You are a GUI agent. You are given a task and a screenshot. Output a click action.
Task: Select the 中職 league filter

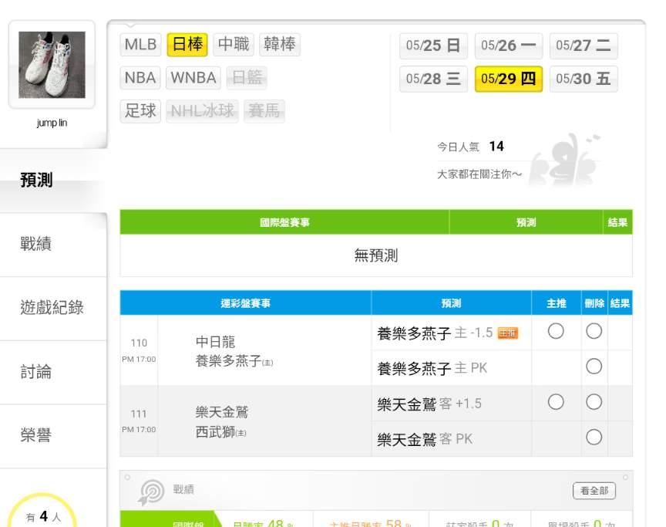(x=233, y=45)
